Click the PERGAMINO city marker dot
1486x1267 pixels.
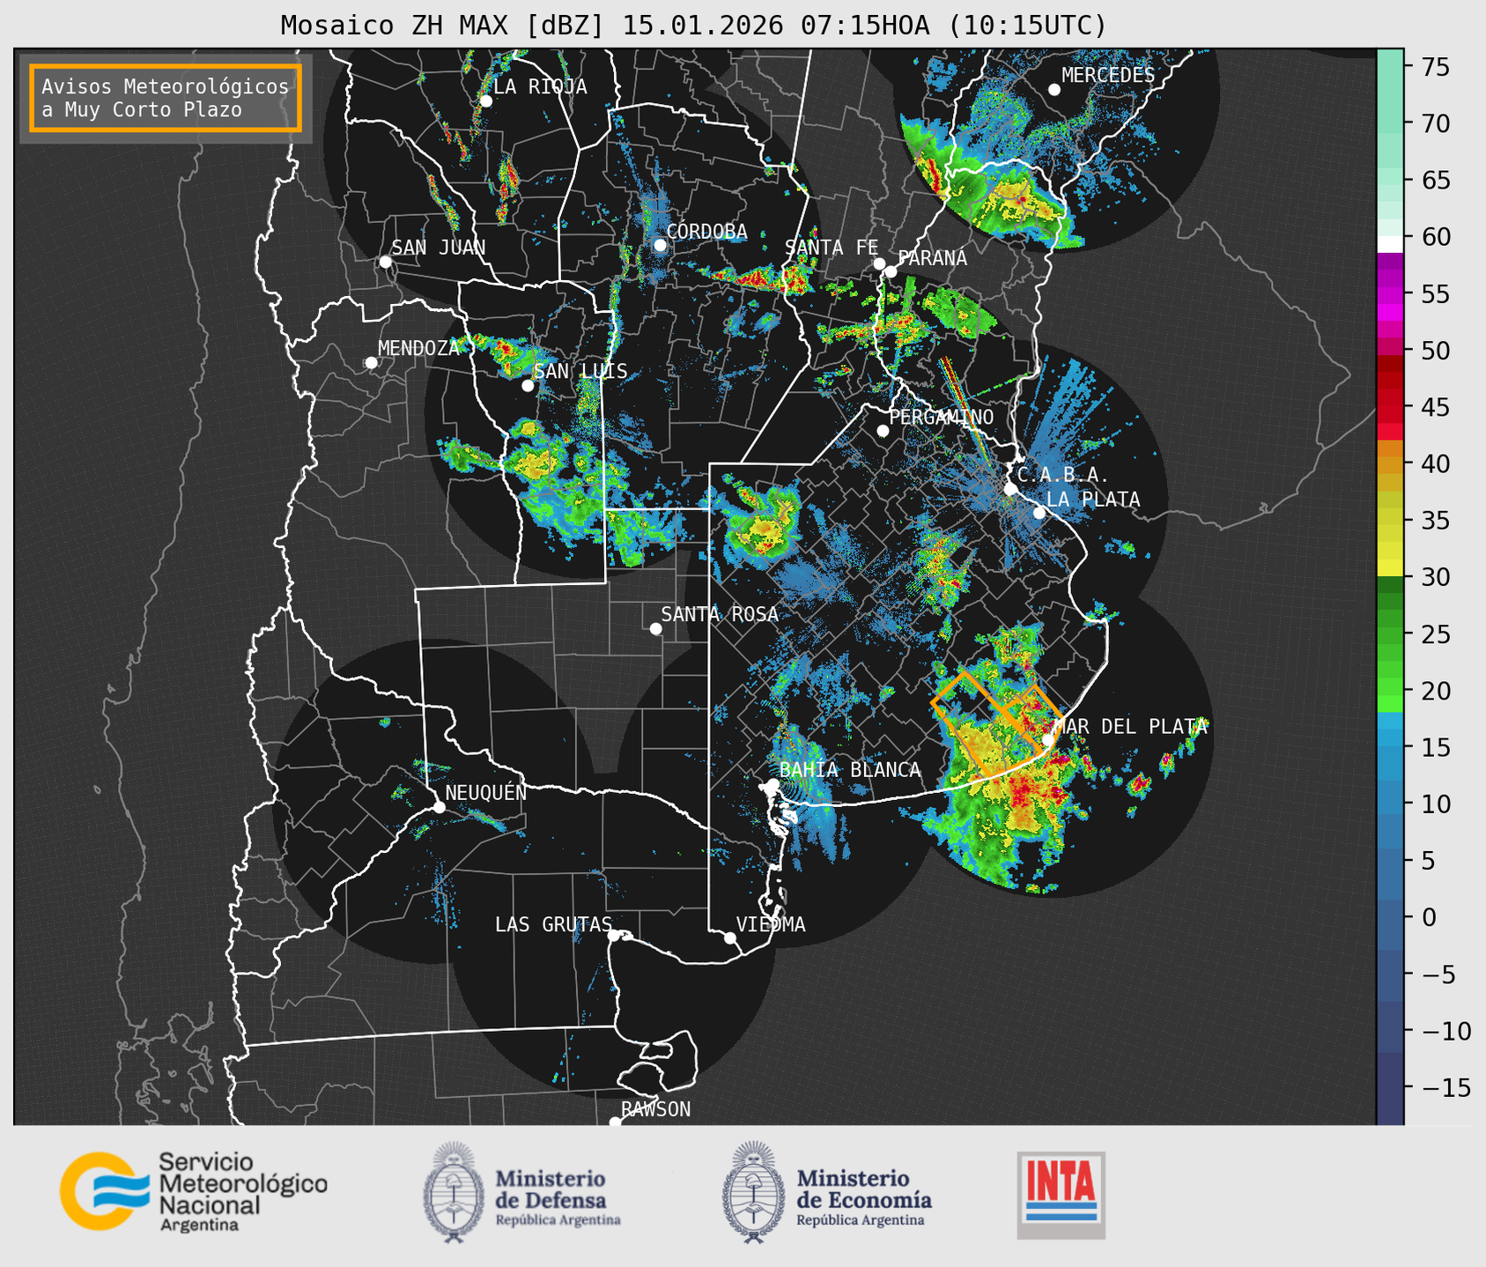tap(883, 431)
